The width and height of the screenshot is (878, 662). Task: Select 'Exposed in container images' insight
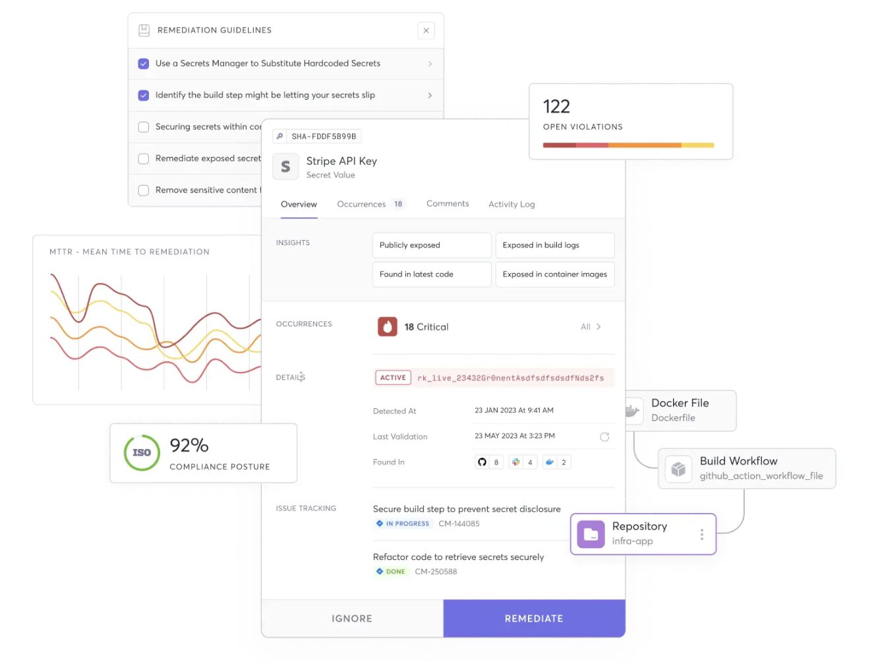point(555,274)
